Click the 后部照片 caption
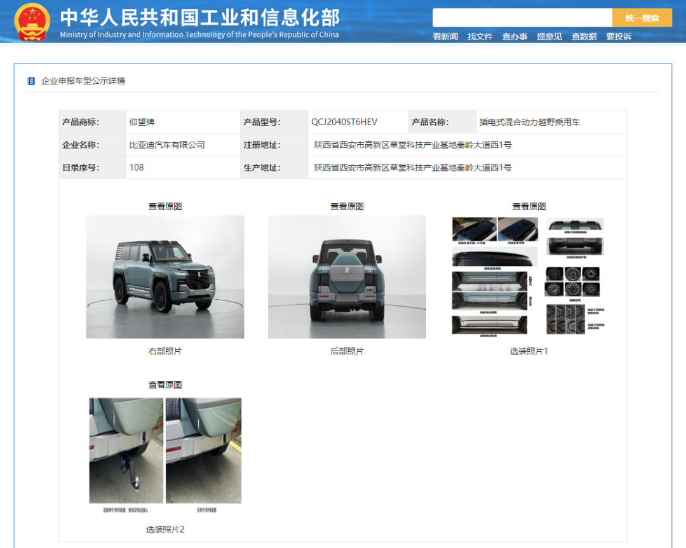686x548 pixels. pos(347,351)
